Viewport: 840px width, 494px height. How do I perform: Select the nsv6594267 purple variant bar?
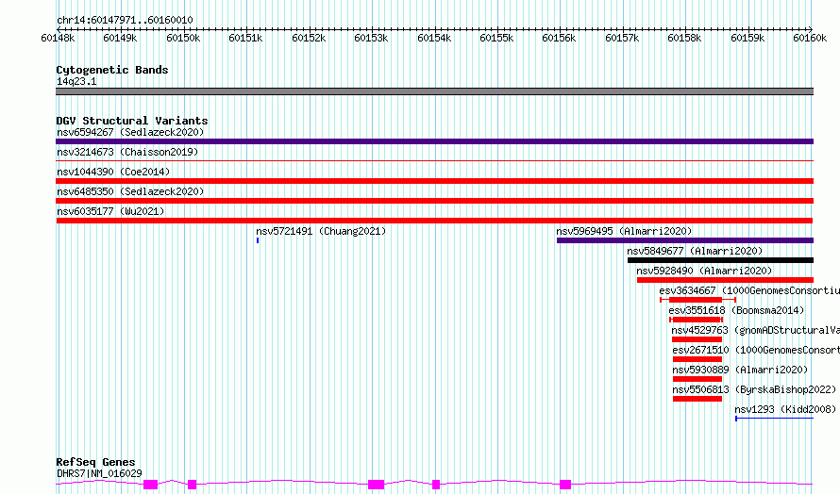[434, 141]
